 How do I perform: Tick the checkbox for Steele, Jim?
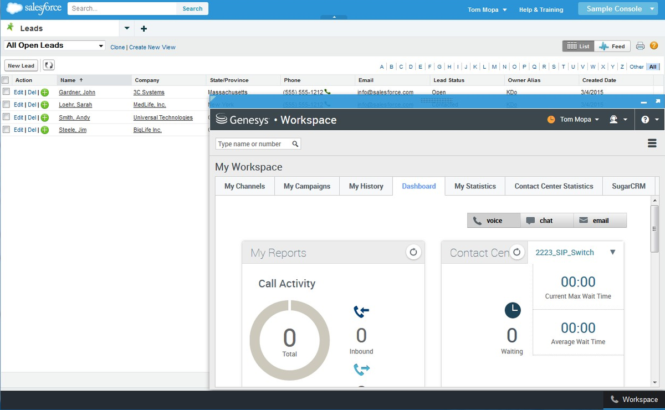[6, 130]
